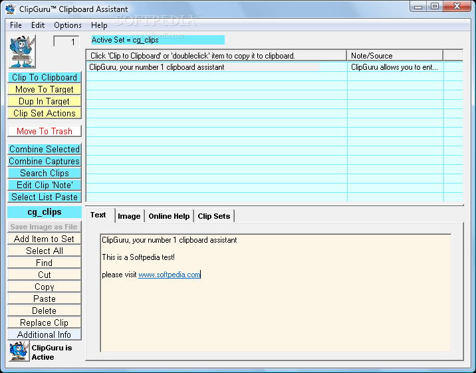Viewport: 476px width, 373px height.
Task: Click the Delete button
Action: [x=45, y=311]
